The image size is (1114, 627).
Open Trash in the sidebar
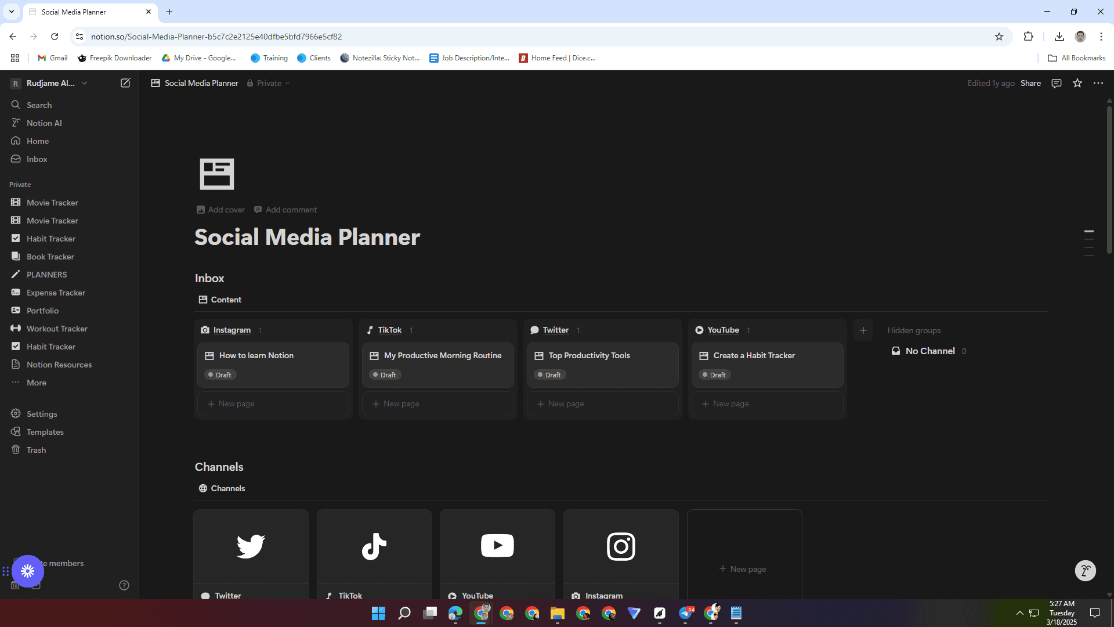pyautogui.click(x=36, y=450)
